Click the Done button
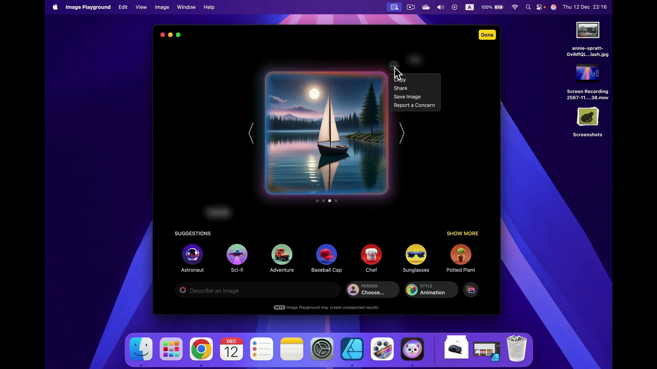The height and width of the screenshot is (369, 657). (x=487, y=35)
